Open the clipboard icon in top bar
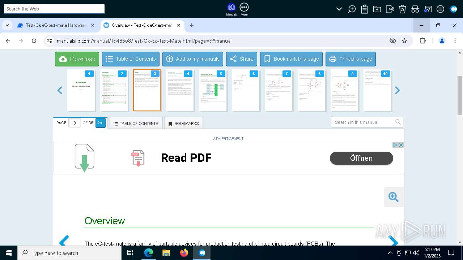 point(365,9)
